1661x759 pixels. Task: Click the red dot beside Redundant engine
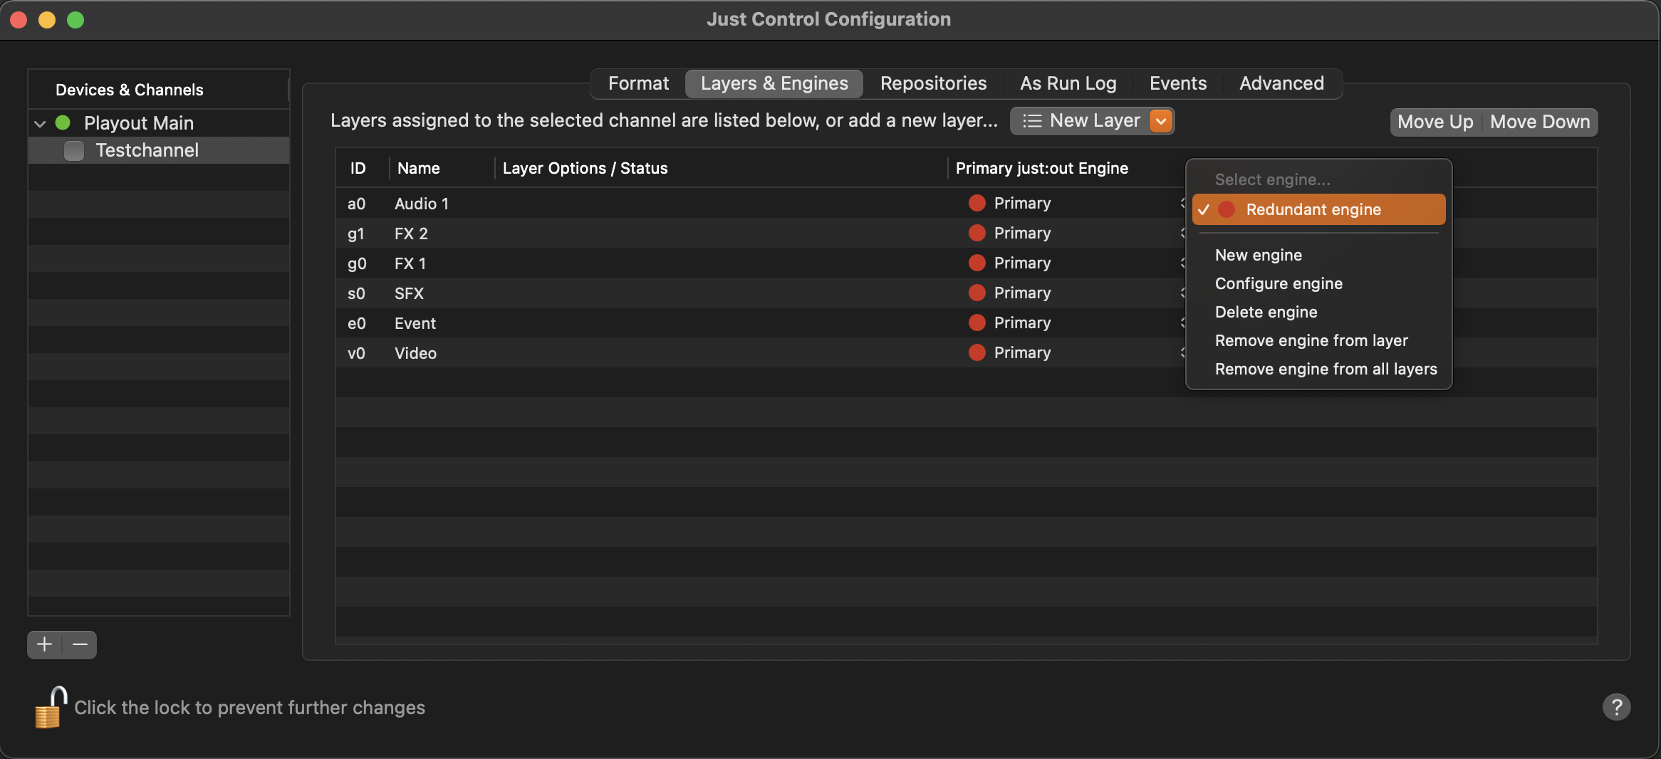pos(1227,209)
